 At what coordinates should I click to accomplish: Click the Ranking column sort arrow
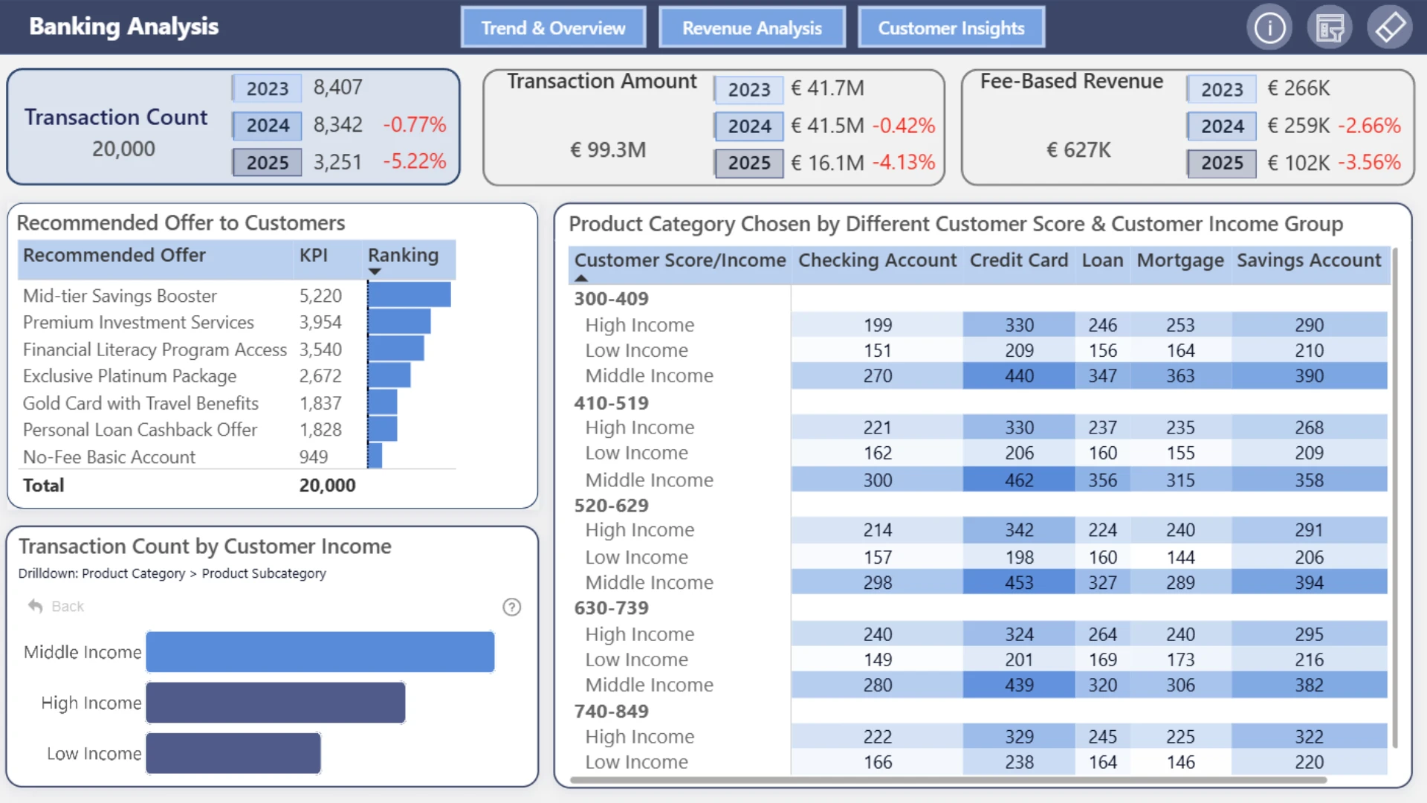(x=375, y=272)
